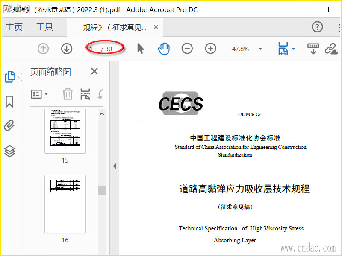Click the fit-width page view icon
The image size is (342, 256).
click(x=283, y=49)
